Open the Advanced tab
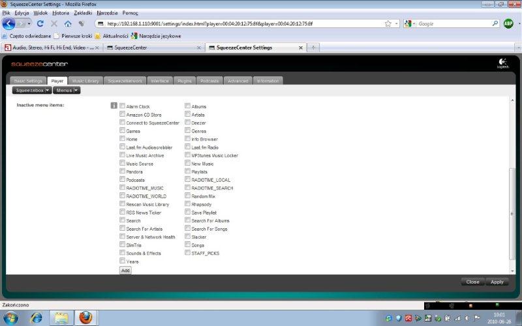The width and height of the screenshot is (522, 326). point(238,81)
